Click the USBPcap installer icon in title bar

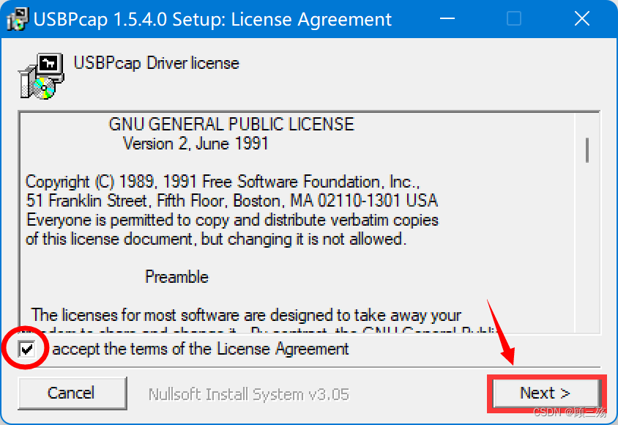click(x=18, y=19)
